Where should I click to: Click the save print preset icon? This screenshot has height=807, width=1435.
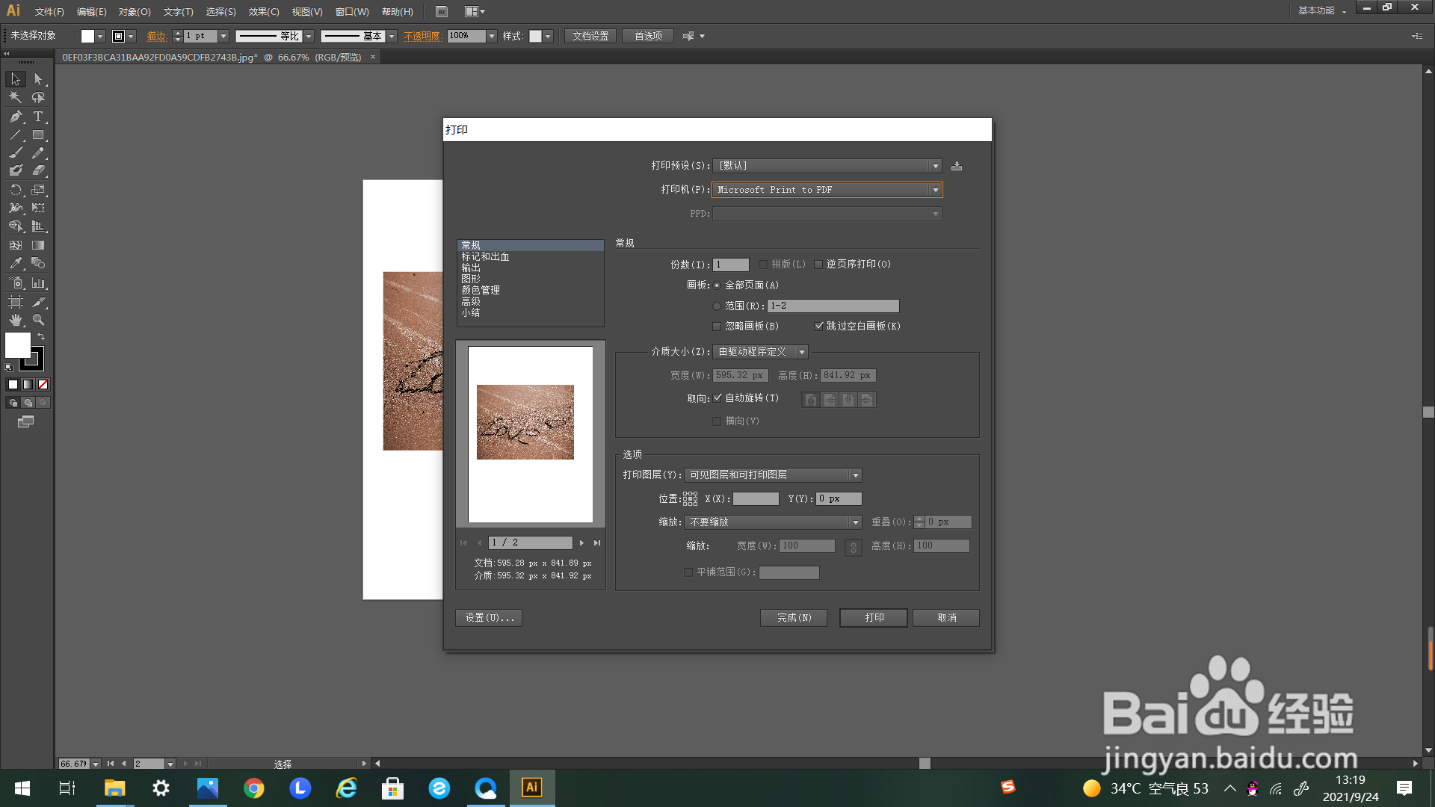[957, 166]
